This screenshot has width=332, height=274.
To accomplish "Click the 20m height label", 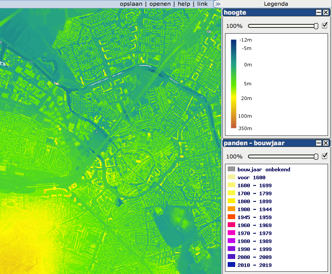I will [247, 98].
